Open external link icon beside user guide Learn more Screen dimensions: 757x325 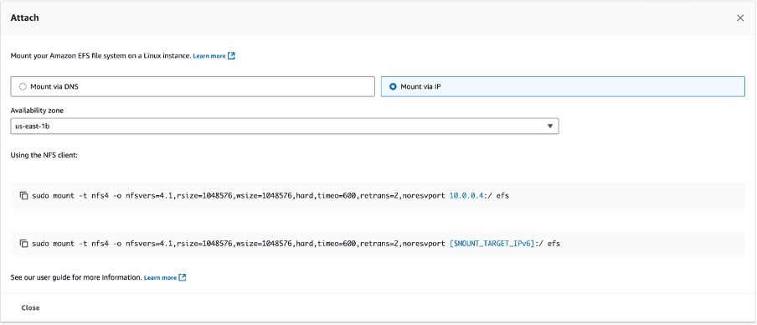183,278
